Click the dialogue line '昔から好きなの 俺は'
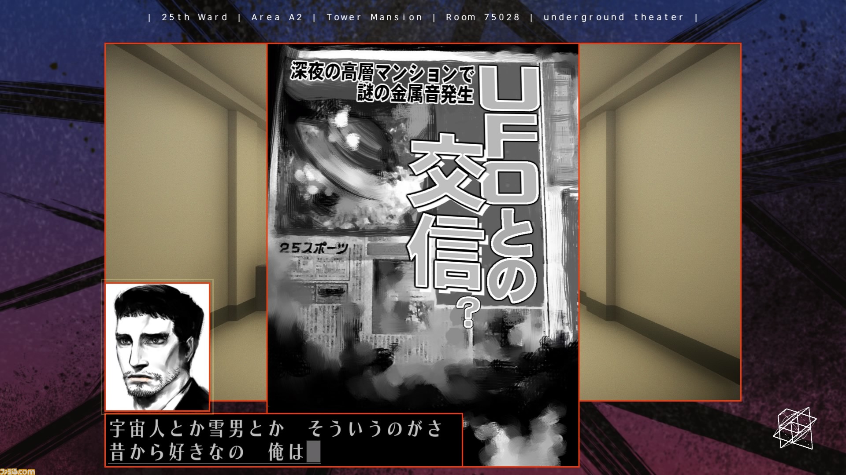Screen dimensions: 846x475 point(207,452)
